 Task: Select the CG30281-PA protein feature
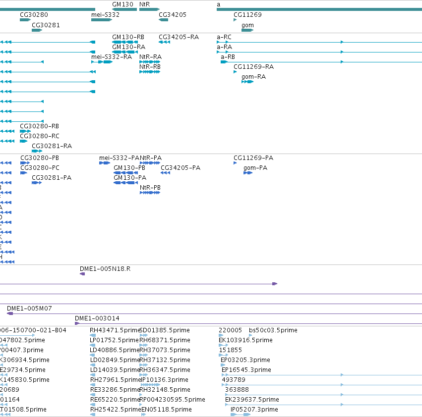37,183
